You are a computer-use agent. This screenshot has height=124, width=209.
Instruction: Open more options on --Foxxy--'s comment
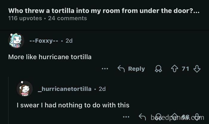pyautogui.click(x=104, y=69)
